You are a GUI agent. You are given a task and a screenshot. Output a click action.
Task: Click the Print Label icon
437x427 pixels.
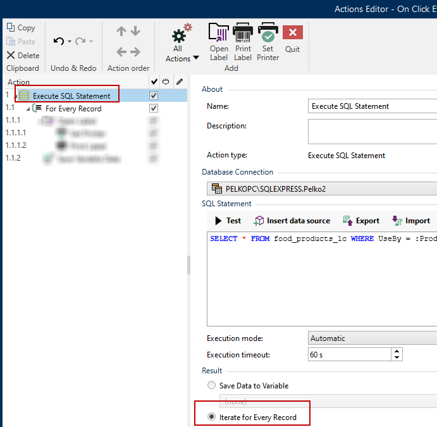pyautogui.click(x=243, y=33)
